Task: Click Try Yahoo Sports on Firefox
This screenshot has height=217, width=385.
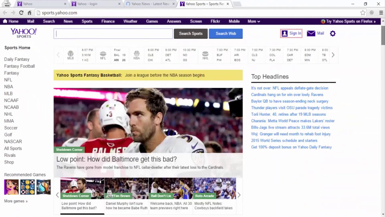Action: 348,21
